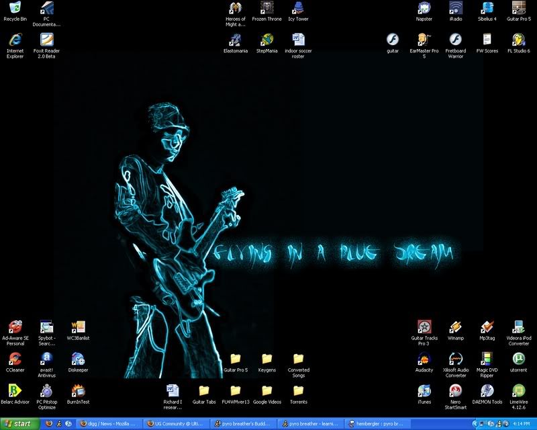Switch to digg / News Mozilla taskbar window

point(109,424)
